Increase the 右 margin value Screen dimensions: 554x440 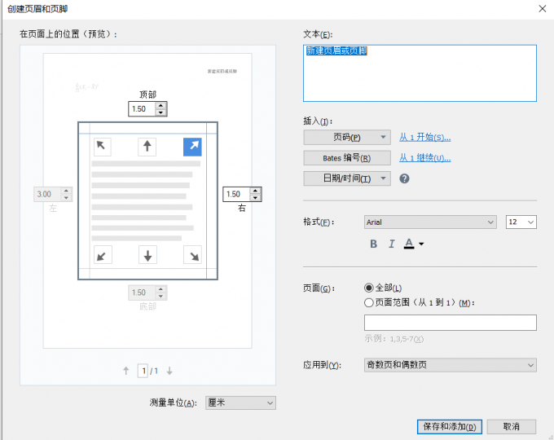[x=256, y=191]
